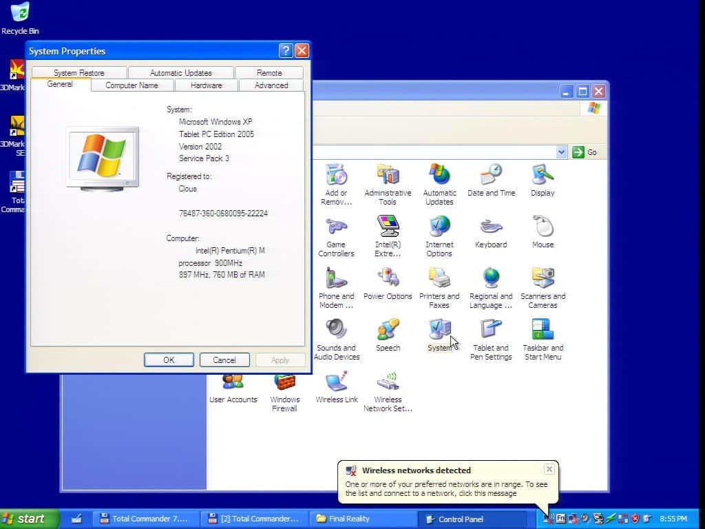Viewport: 705px width, 529px height.
Task: Open Phone and Modem Options
Action: click(x=336, y=288)
